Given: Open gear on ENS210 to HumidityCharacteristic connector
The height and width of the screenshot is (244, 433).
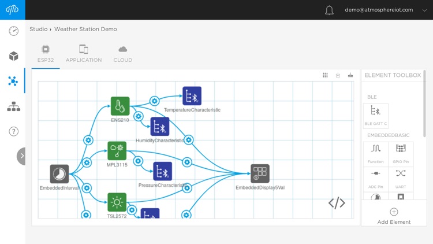Looking at the screenshot, I should pos(139,116).
